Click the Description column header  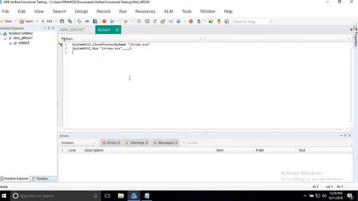click(93, 150)
